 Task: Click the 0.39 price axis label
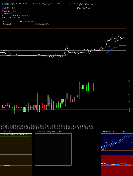tap(129, 101)
